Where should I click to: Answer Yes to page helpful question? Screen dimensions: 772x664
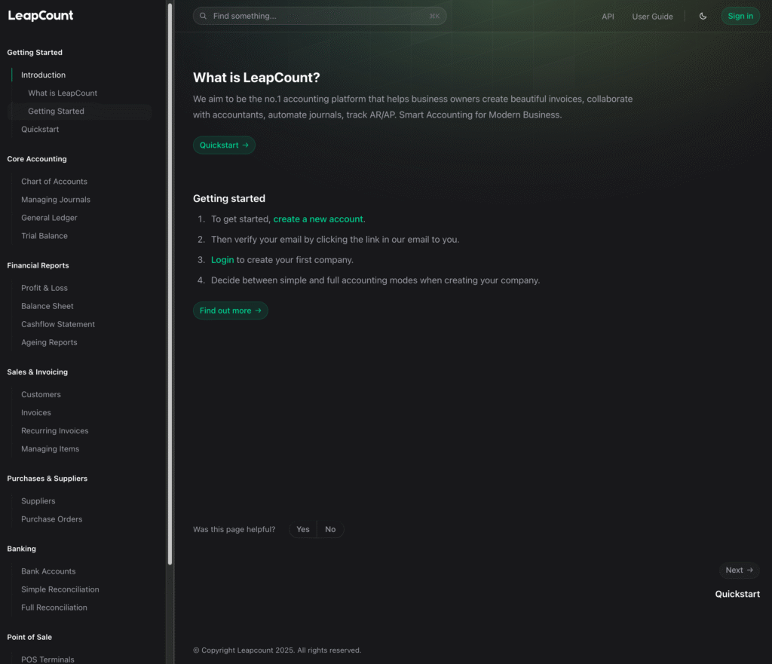coord(303,529)
